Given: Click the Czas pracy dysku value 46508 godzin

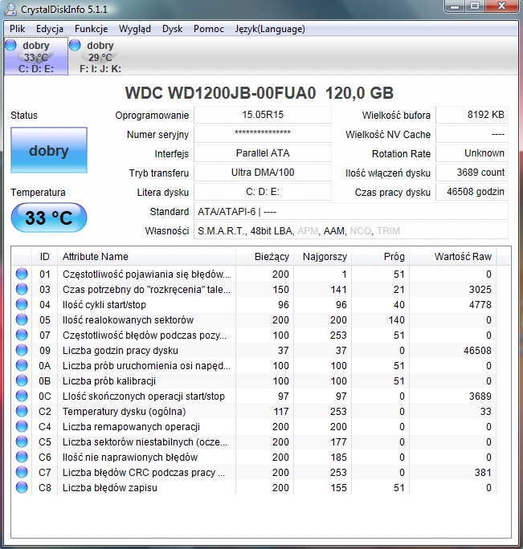Looking at the screenshot, I should coord(472,192).
